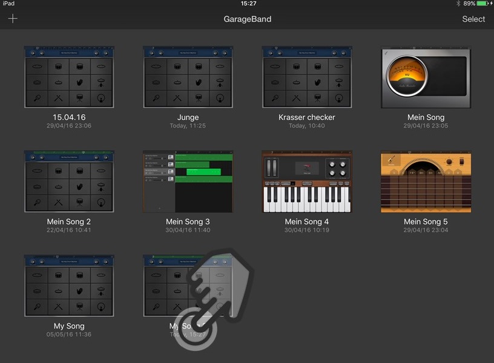Viewport: 494px width, 363px height.
Task: Click the 15.04.16 song title
Action: tap(69, 117)
